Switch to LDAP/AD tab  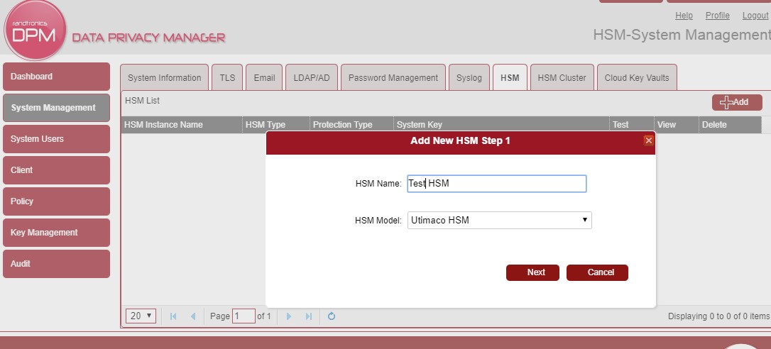(311, 77)
